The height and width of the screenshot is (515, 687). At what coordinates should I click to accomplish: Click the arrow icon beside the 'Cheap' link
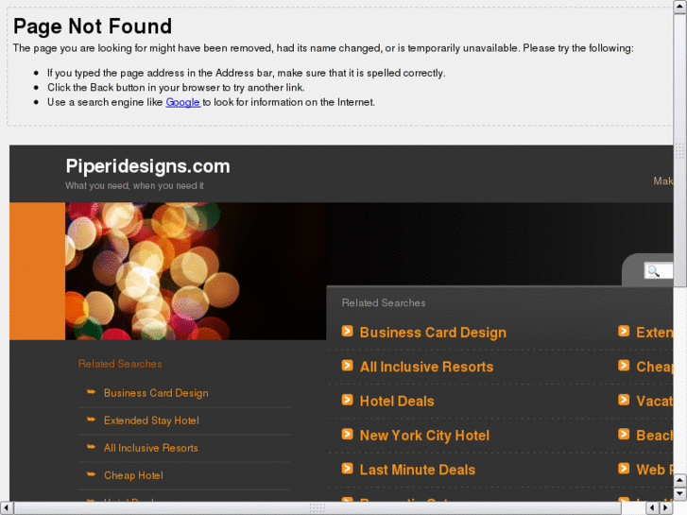pos(624,365)
